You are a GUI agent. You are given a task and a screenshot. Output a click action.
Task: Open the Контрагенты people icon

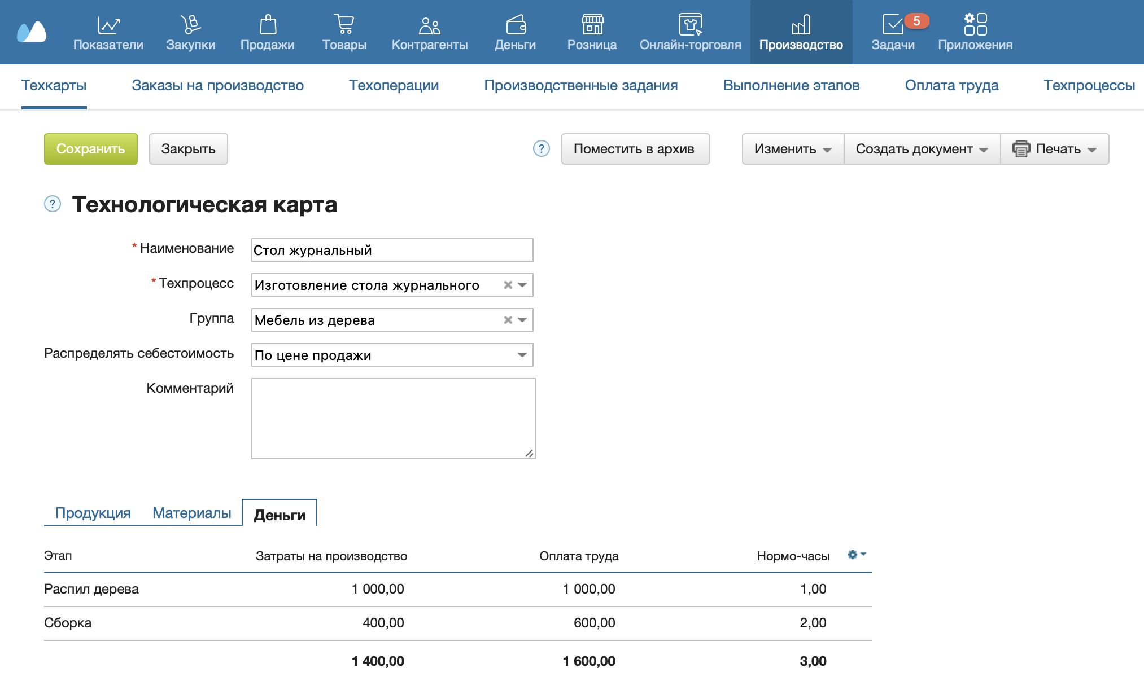[430, 25]
